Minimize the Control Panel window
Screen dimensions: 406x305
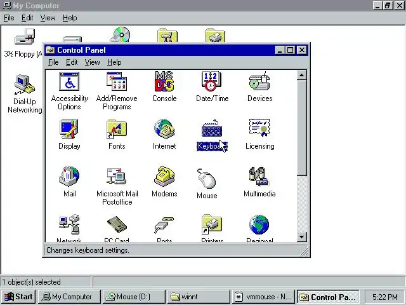[280, 50]
